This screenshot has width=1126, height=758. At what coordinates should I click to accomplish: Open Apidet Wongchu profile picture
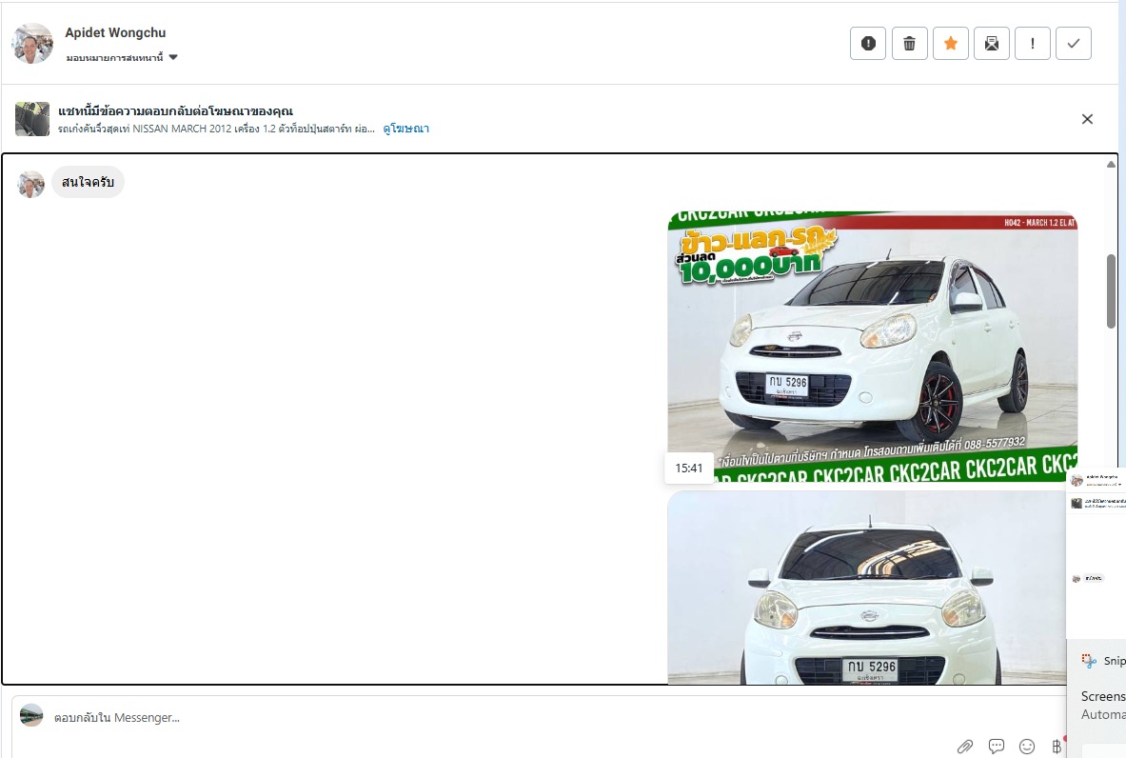tap(32, 44)
